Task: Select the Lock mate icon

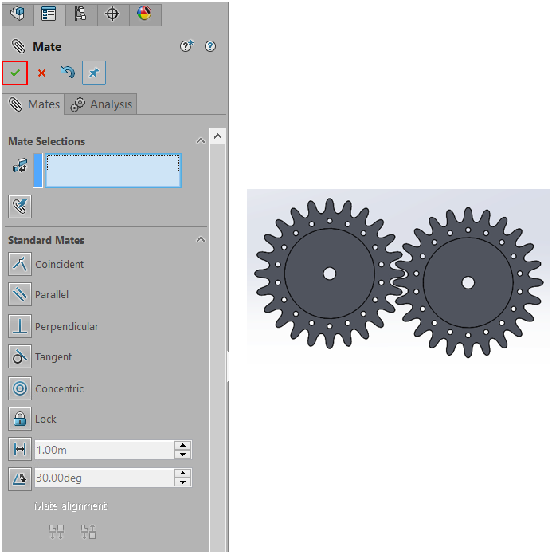Action: [x=20, y=419]
